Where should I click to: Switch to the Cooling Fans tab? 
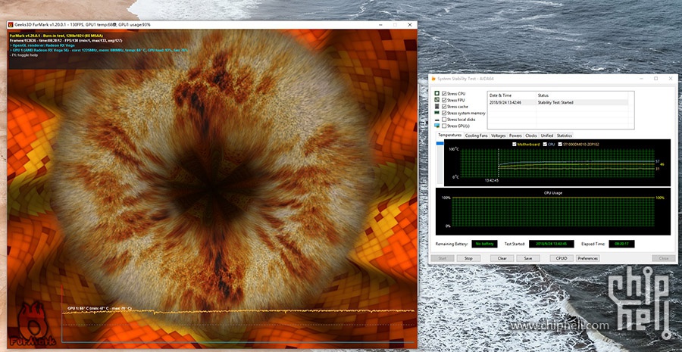(x=477, y=136)
